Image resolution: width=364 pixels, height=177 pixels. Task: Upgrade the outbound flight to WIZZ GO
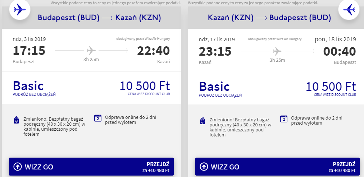coord(91,167)
